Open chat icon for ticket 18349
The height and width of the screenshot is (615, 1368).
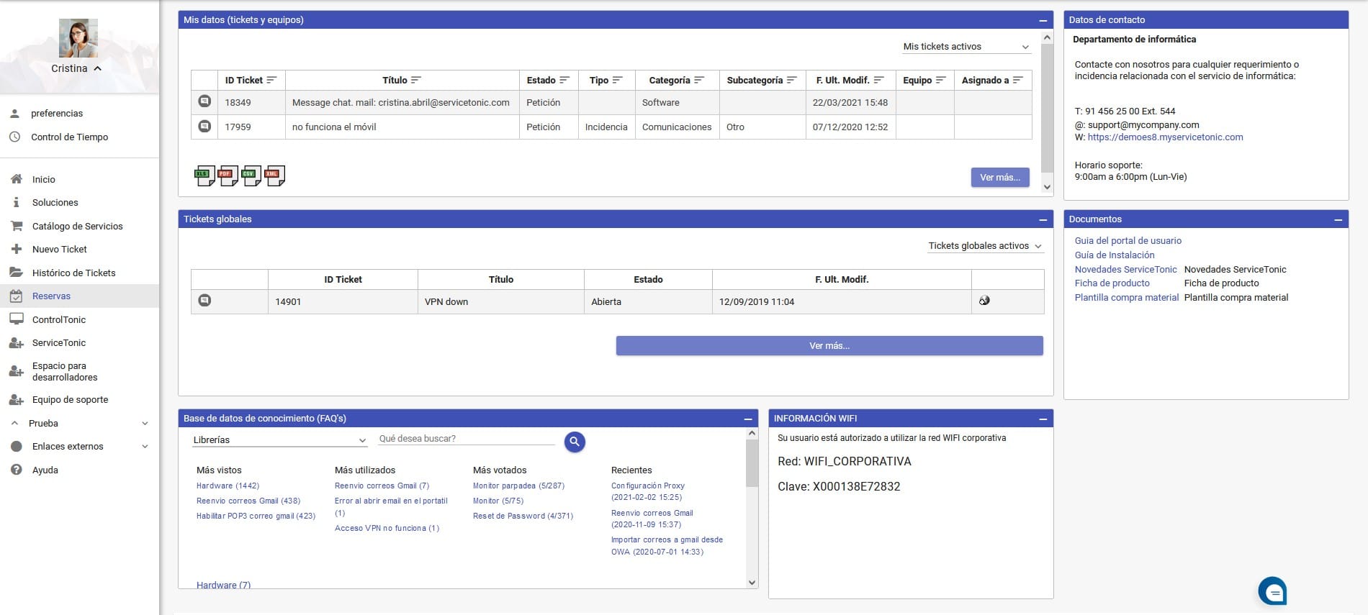(x=204, y=102)
